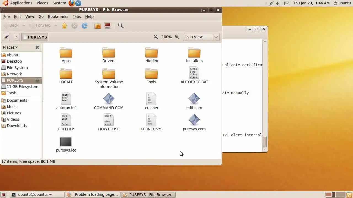Click the Back navigation button
The width and height of the screenshot is (353, 198).
click(11, 26)
